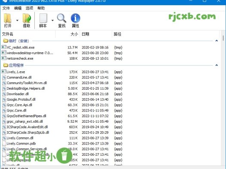Screen dimensions: 226x169
Task: Sort by the 文件名 column header
Action: (x=28, y=34)
